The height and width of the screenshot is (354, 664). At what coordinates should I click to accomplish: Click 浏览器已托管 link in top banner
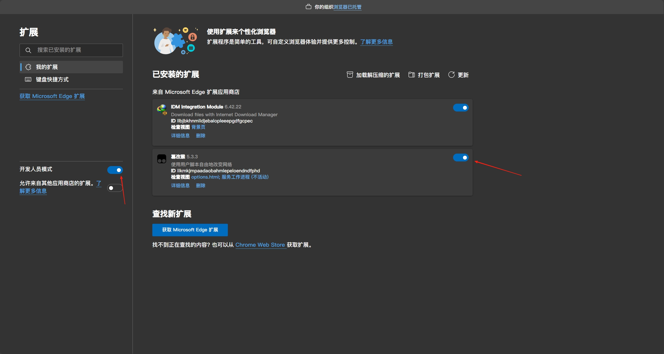coord(347,7)
